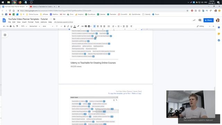Open the Docs home icon
Viewport: 222px width, 125px height.
point(4,20)
